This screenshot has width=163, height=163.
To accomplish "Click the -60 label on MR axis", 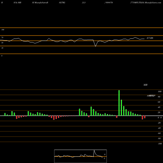I will (159, 133).
